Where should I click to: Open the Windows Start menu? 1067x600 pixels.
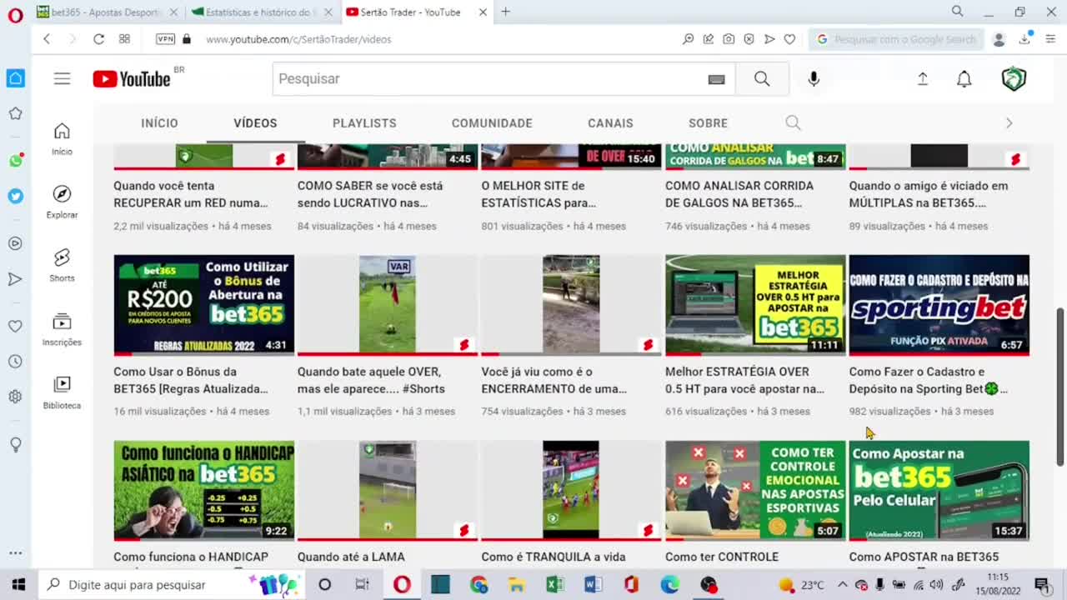click(18, 585)
